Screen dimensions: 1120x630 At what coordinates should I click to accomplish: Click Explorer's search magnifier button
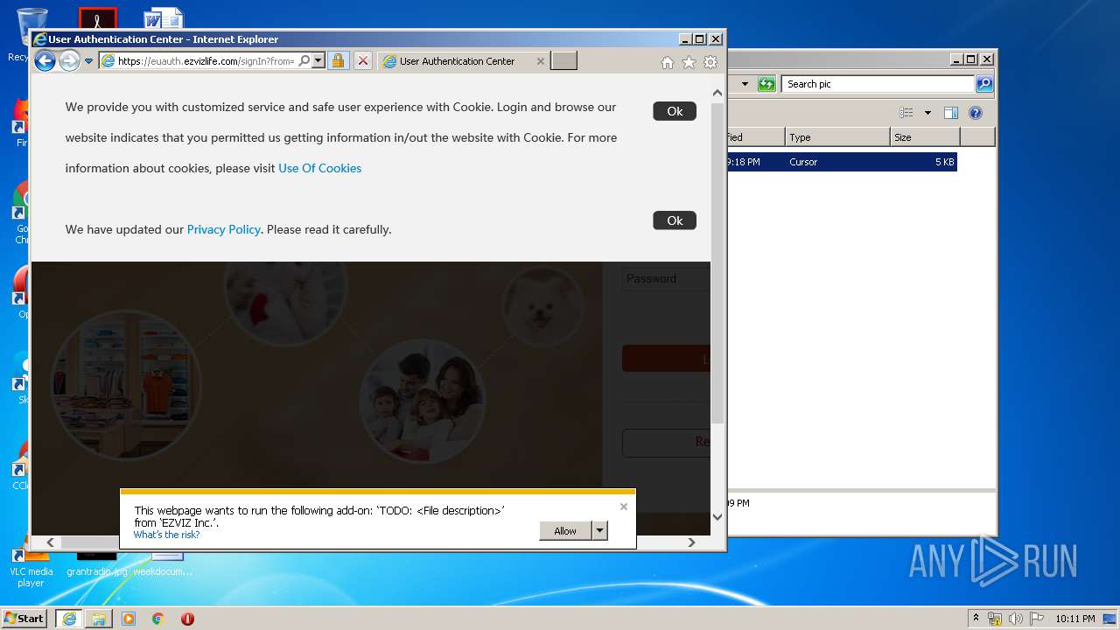(984, 84)
